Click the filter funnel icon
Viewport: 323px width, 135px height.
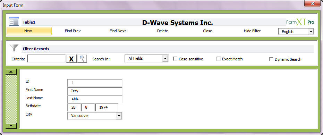[14, 48]
